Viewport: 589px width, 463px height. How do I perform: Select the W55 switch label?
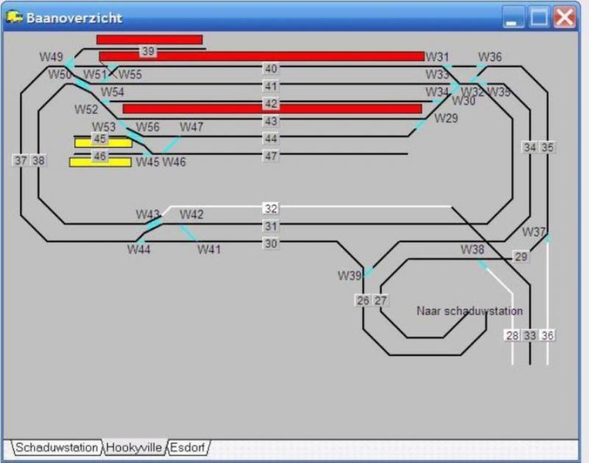coord(130,74)
